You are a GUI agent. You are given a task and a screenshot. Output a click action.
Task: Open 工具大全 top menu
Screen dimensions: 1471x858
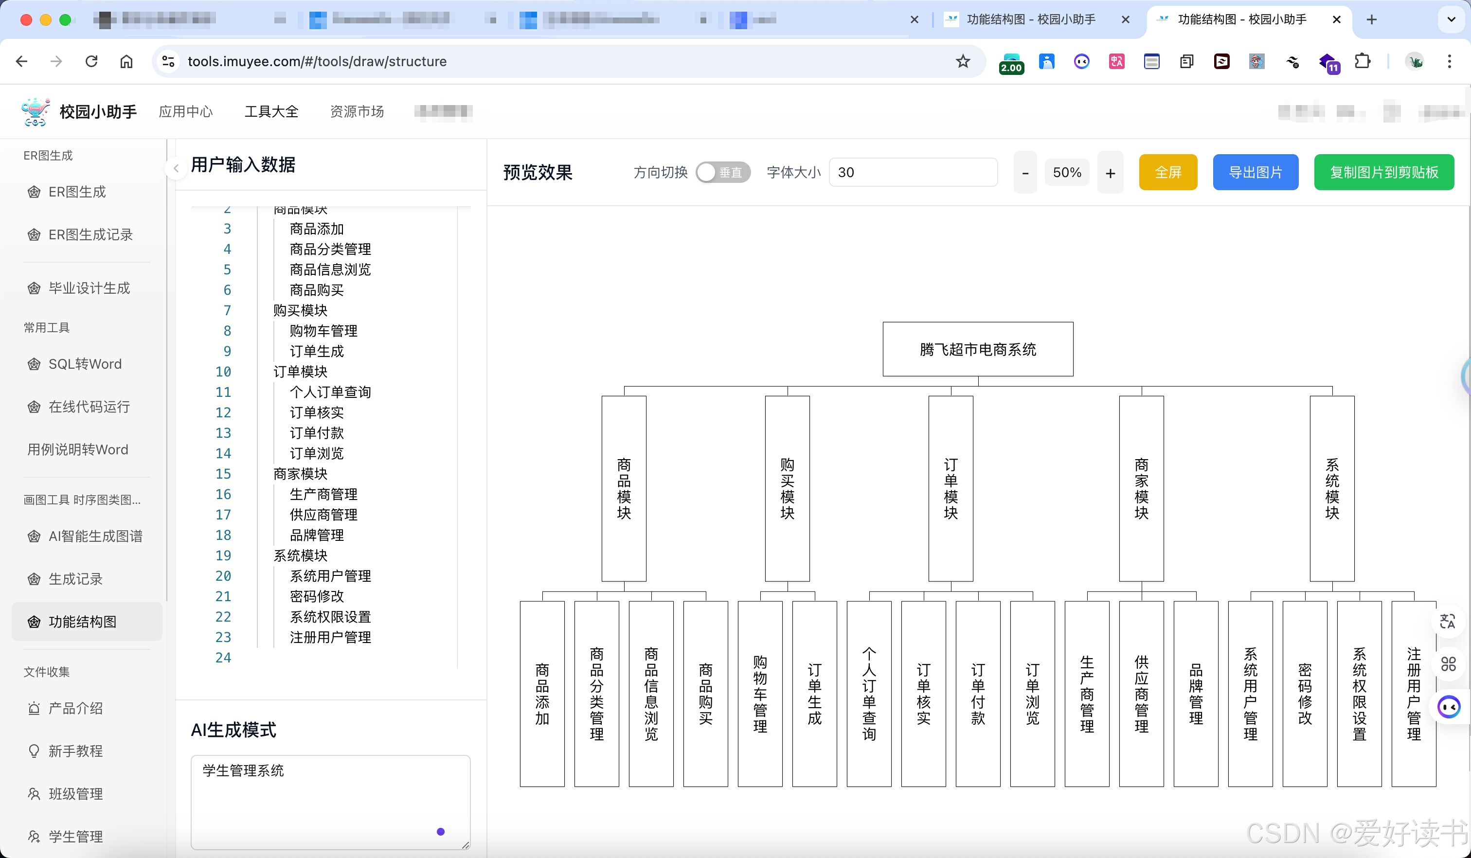pyautogui.click(x=271, y=111)
